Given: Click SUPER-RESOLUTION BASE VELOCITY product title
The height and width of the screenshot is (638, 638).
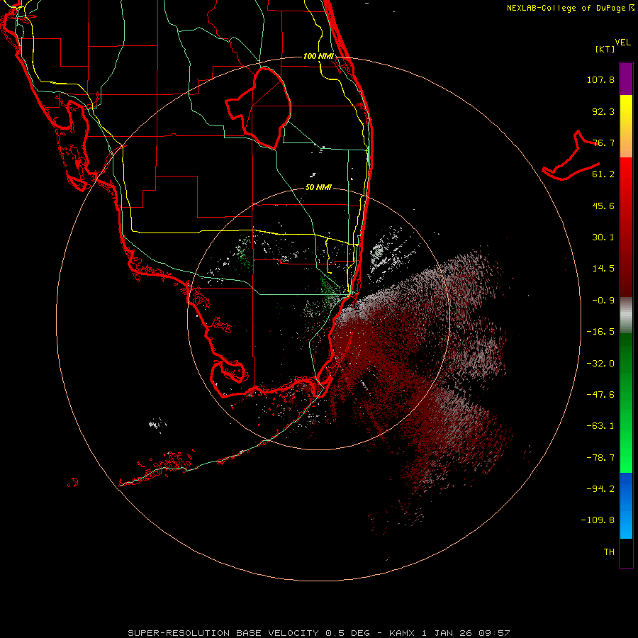Looking at the screenshot, I should tap(223, 633).
